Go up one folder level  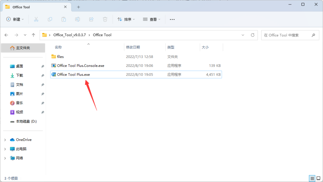tap(33, 35)
